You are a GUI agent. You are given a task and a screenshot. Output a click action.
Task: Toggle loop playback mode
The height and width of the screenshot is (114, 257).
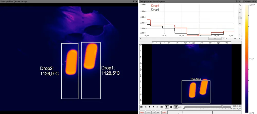176,107
